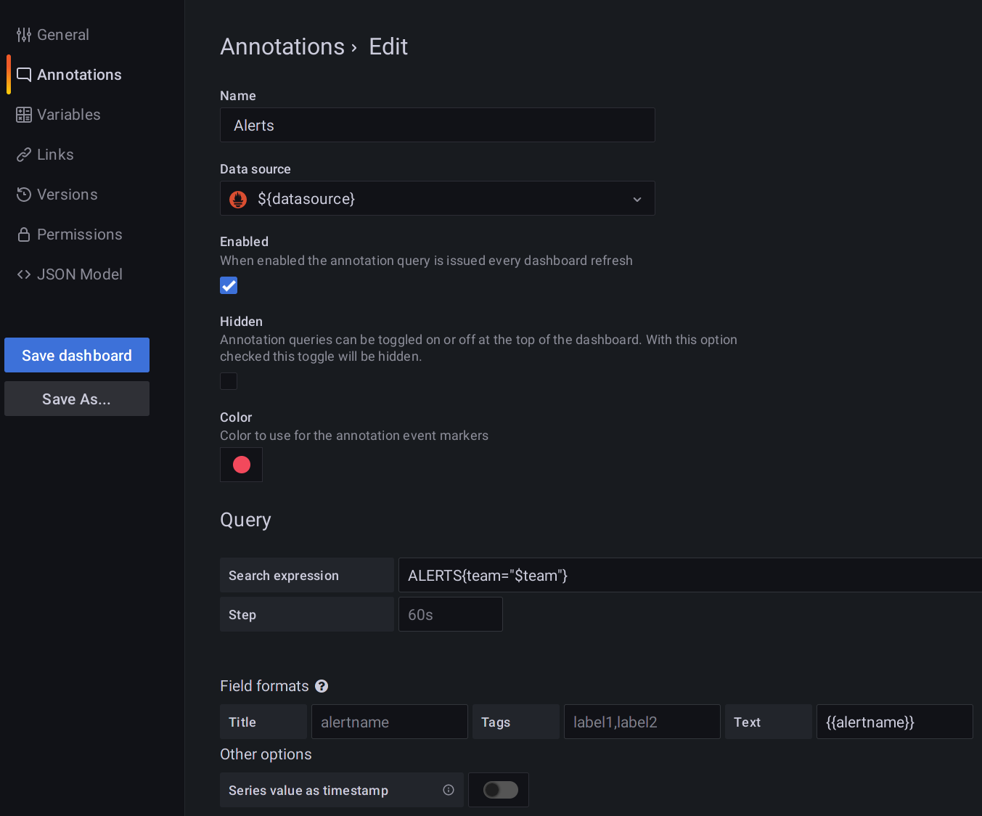Switch to the Variables settings section

click(x=69, y=114)
